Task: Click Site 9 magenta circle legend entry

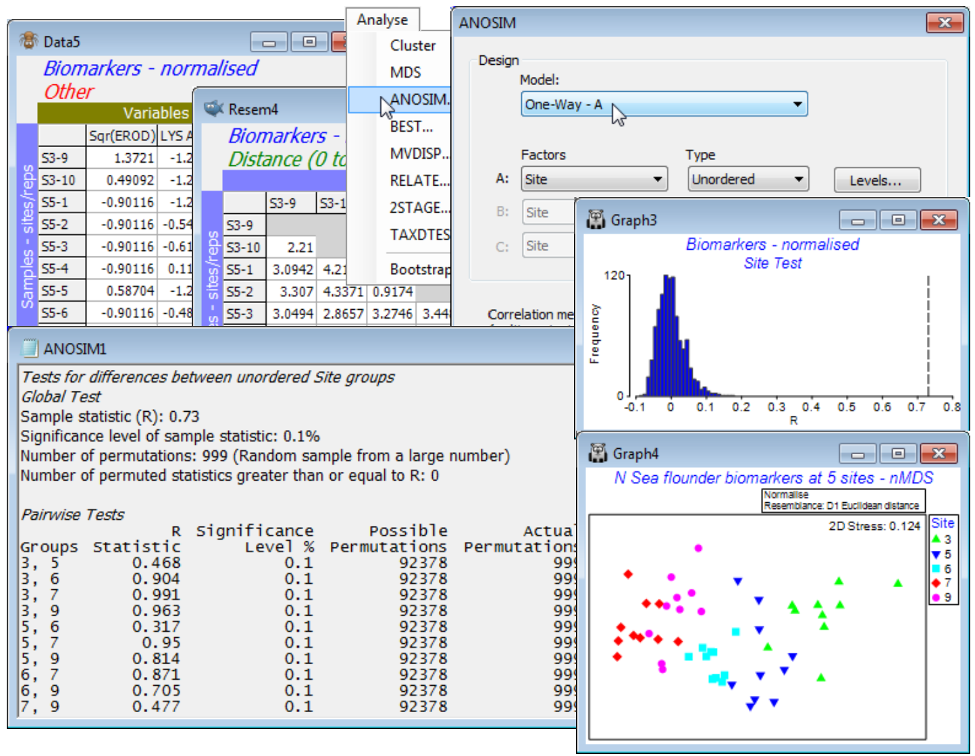Action: [942, 597]
